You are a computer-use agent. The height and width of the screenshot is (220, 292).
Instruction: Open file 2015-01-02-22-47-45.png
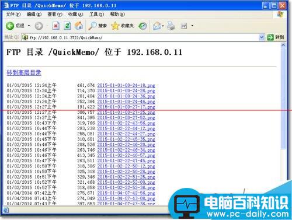(x=126, y=161)
